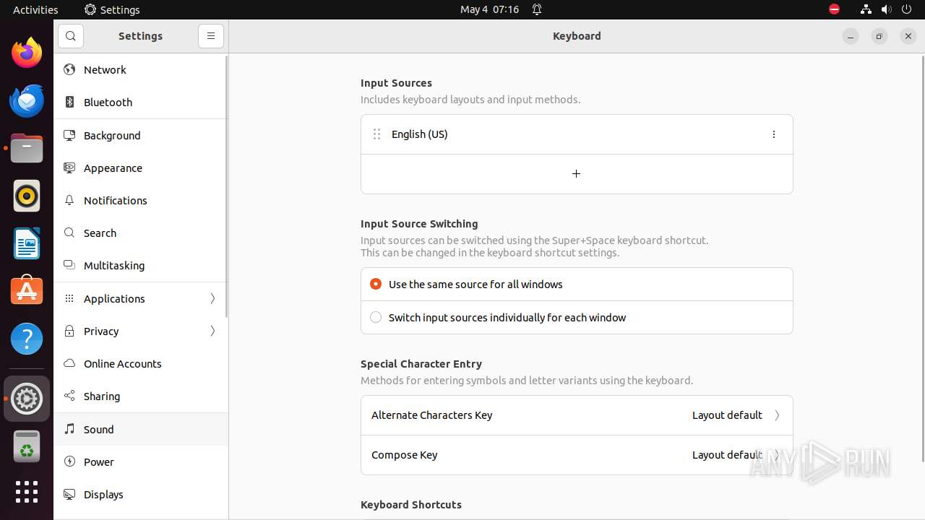Click the Displays icon in sidebar
This screenshot has height=520, width=925.
(x=69, y=494)
